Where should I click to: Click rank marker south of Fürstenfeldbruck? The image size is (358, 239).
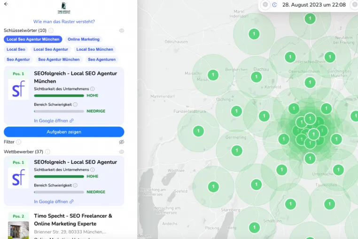(x=198, y=131)
